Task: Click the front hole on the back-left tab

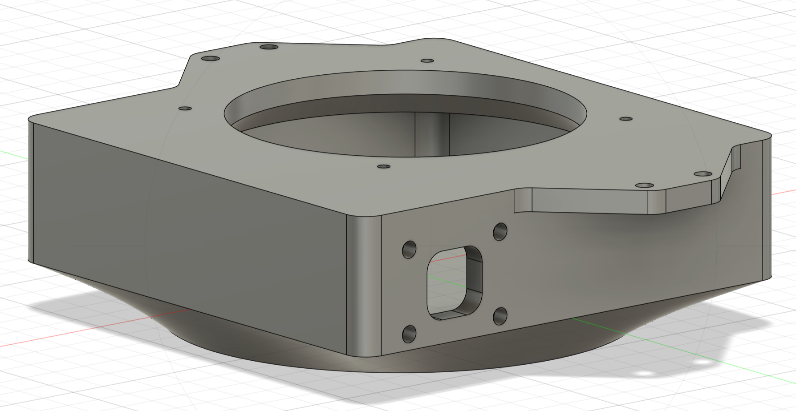Action: [211, 59]
